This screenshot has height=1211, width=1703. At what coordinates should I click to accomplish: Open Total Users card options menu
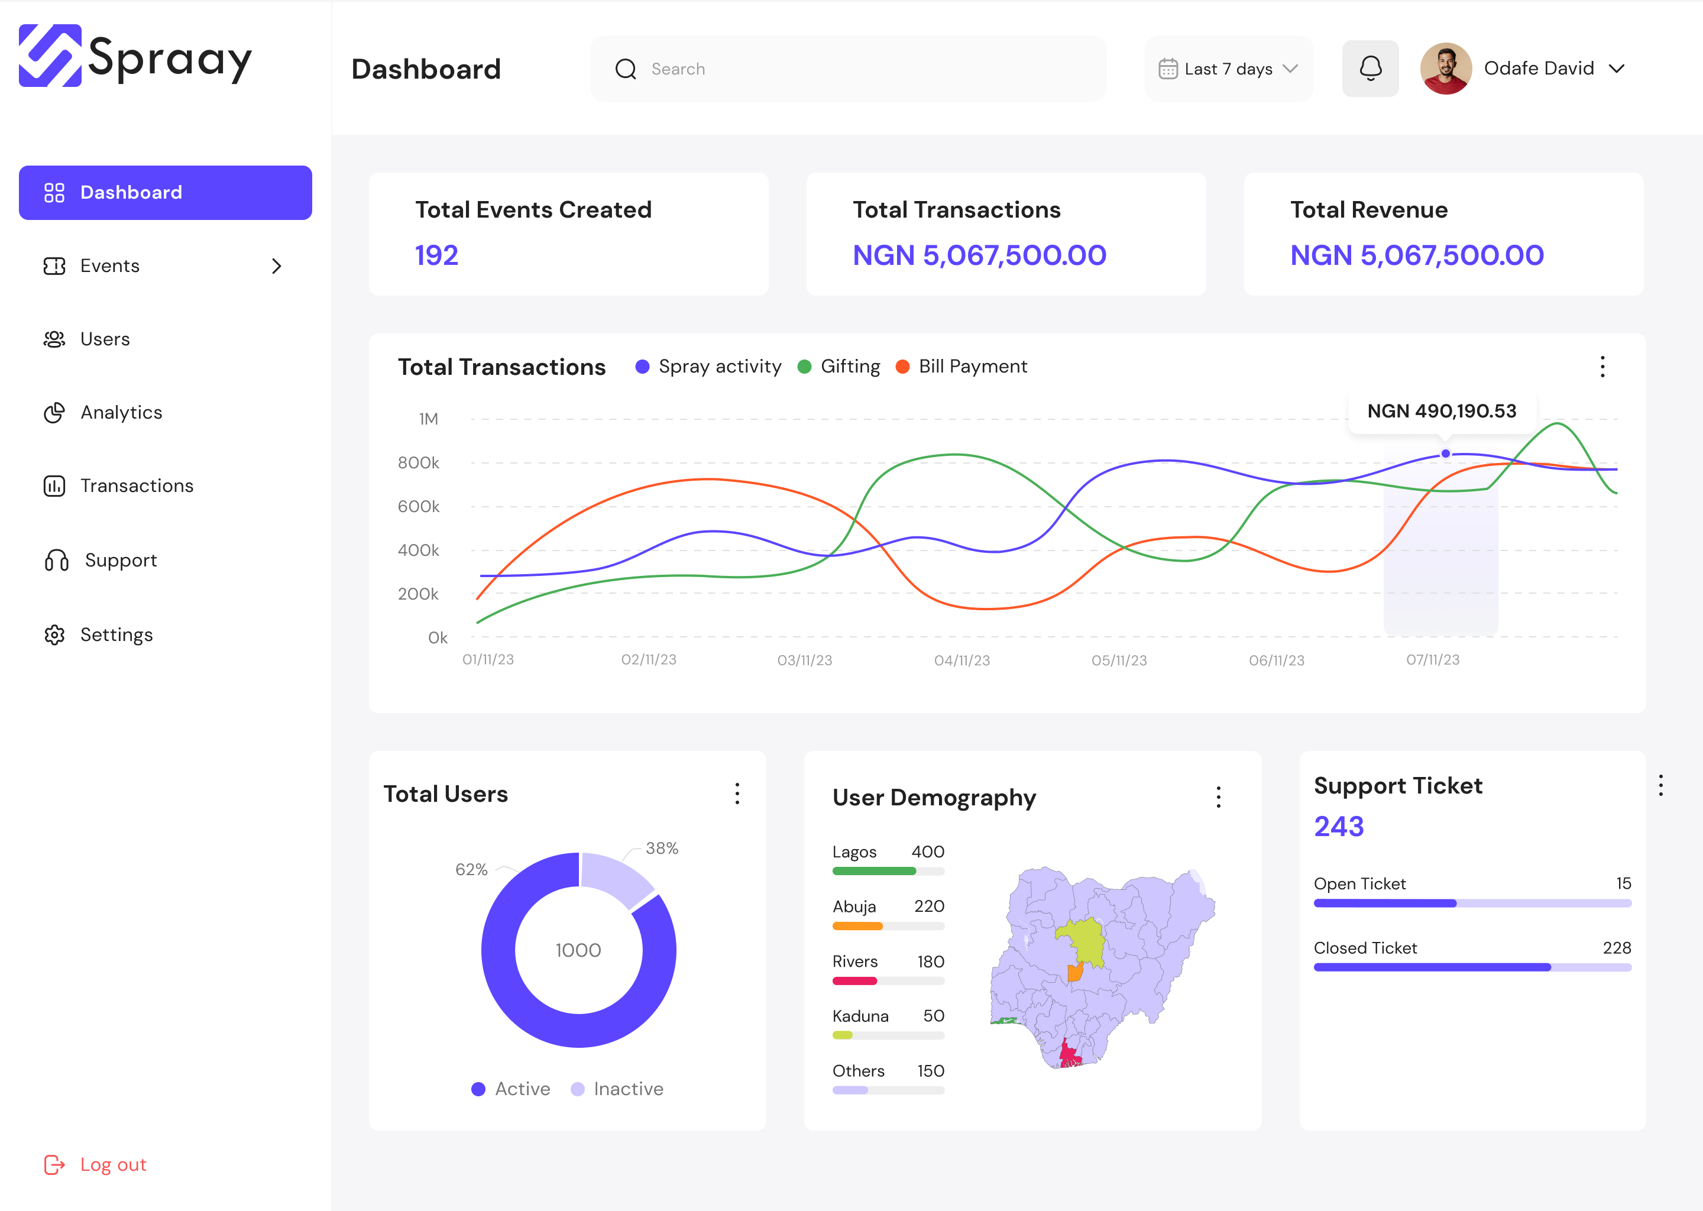point(737,794)
